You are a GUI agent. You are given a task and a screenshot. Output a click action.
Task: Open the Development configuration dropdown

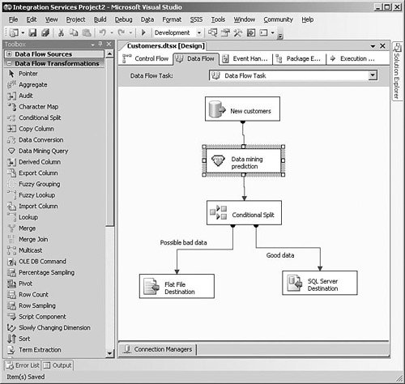pos(199,33)
